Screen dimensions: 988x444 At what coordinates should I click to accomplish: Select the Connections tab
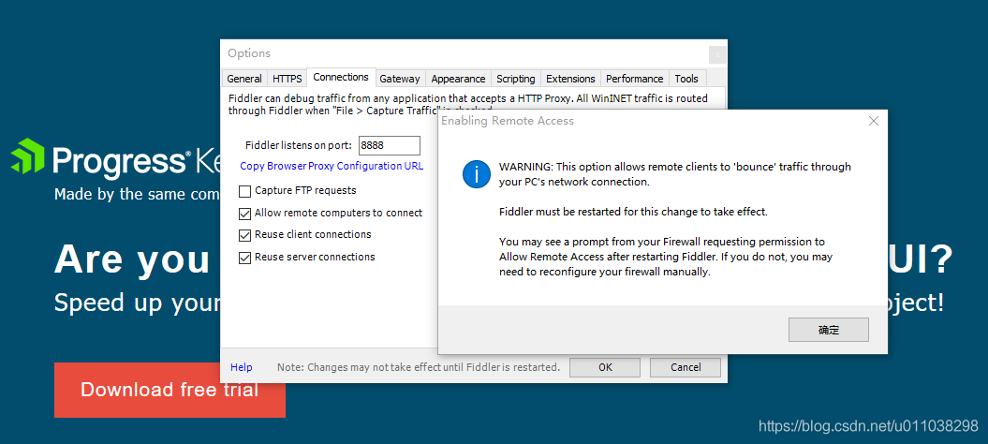pyautogui.click(x=341, y=77)
